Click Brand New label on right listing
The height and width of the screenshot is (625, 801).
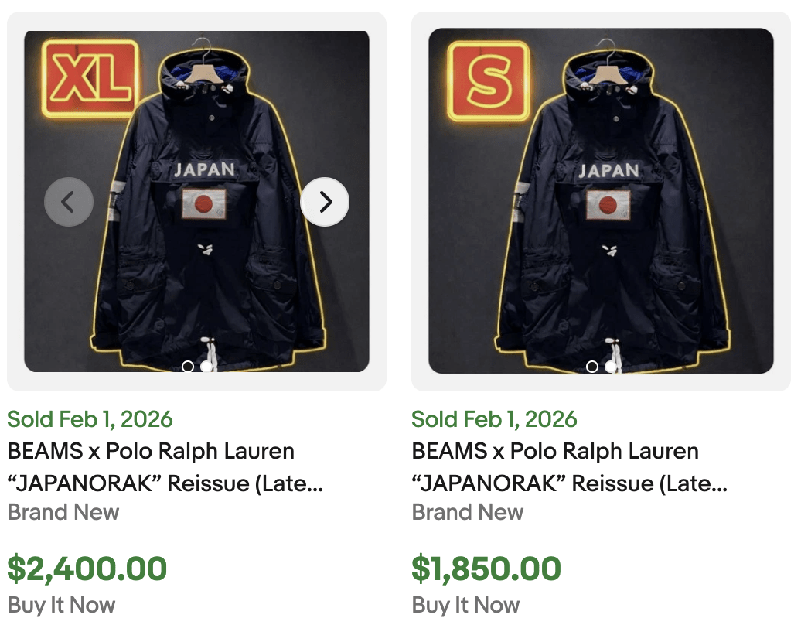click(467, 512)
